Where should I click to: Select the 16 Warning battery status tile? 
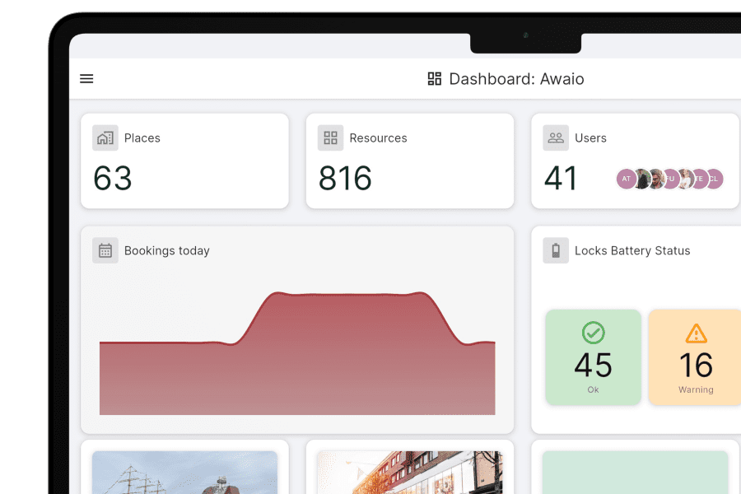pyautogui.click(x=696, y=357)
